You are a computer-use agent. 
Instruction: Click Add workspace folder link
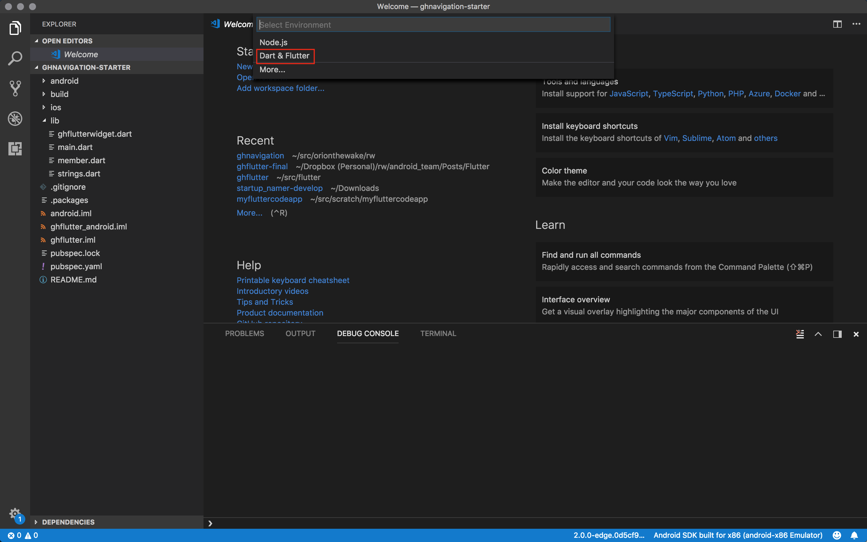280,88
